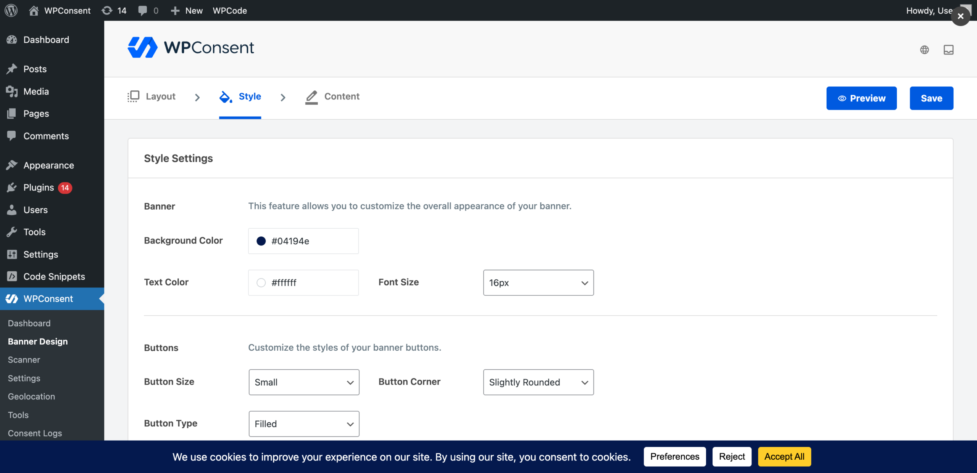Viewport: 977px width, 473px height.
Task: Open the Code Snippets sidebar item
Action: tap(54, 276)
